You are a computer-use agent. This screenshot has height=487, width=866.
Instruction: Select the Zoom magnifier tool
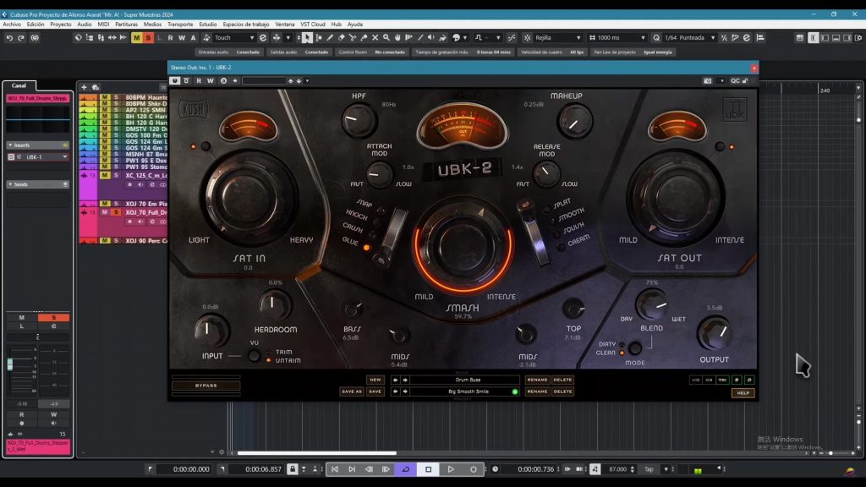(386, 37)
